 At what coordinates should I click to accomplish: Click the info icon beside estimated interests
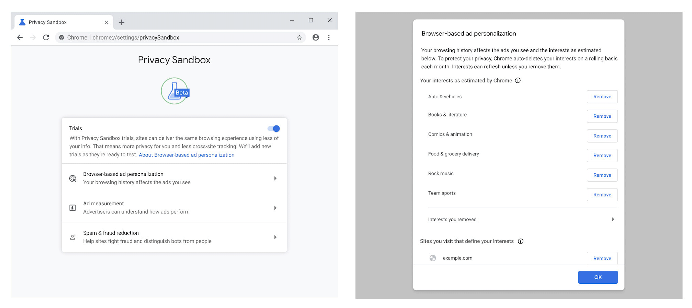click(x=518, y=80)
